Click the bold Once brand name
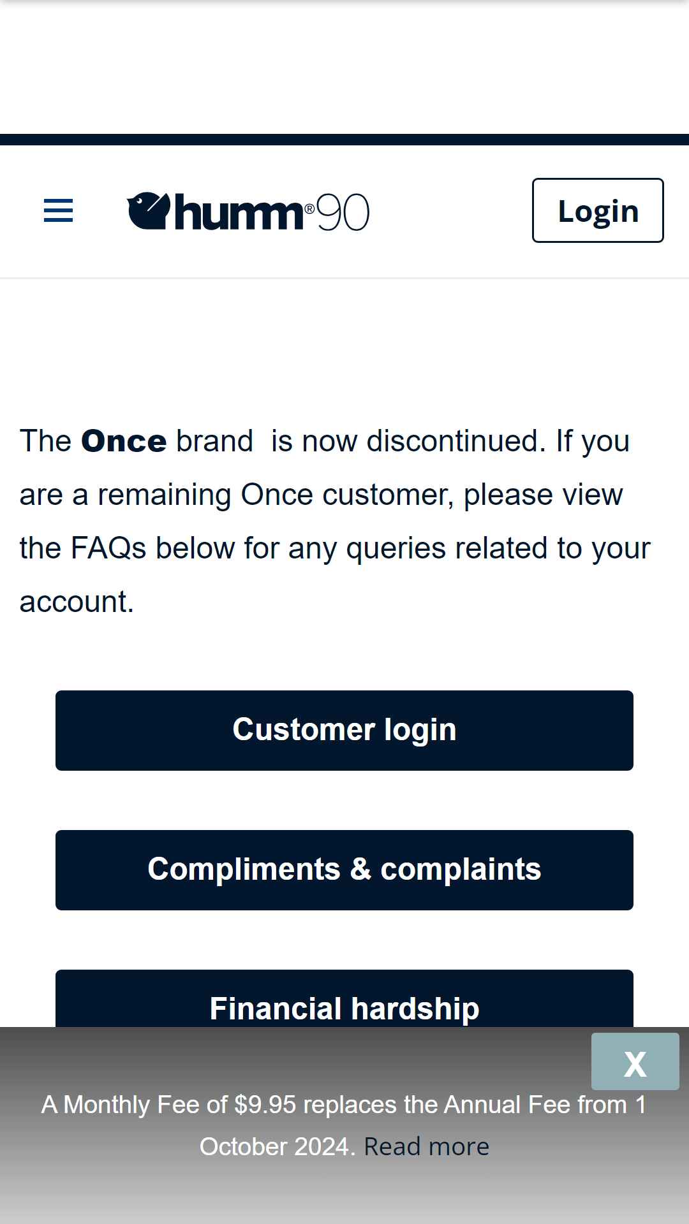 tap(124, 441)
